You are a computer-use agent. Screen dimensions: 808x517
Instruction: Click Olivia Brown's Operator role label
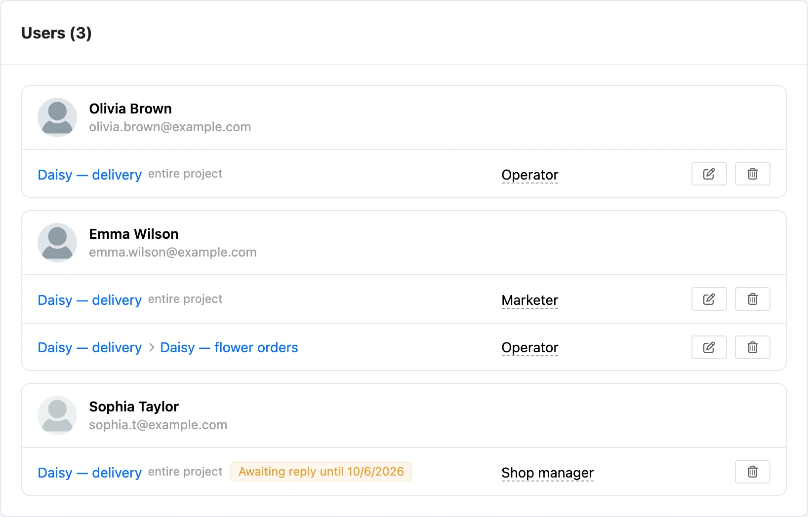tap(529, 175)
